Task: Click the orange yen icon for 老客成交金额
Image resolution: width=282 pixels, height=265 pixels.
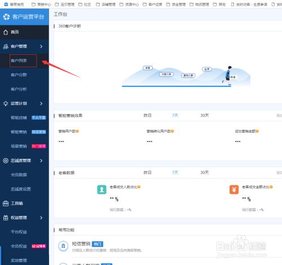Action: point(234,189)
